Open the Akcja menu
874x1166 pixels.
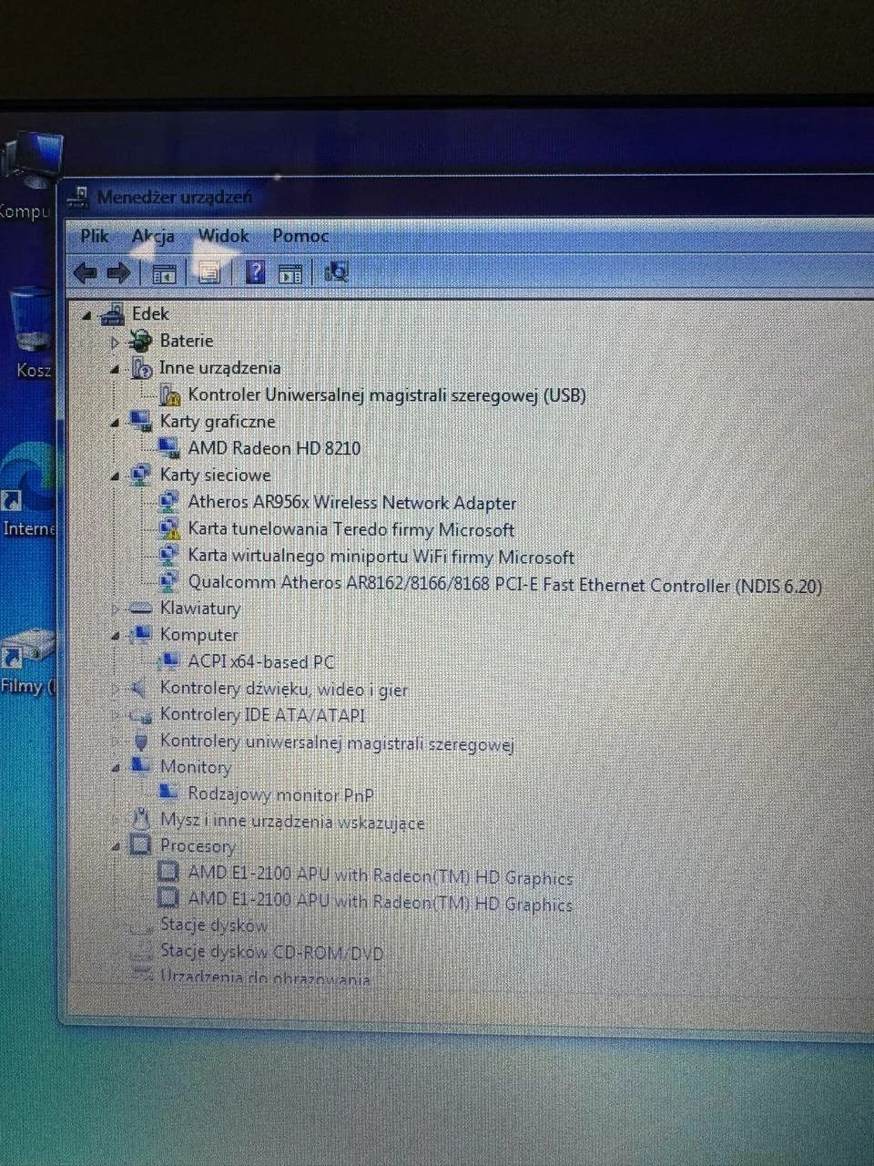pos(153,236)
